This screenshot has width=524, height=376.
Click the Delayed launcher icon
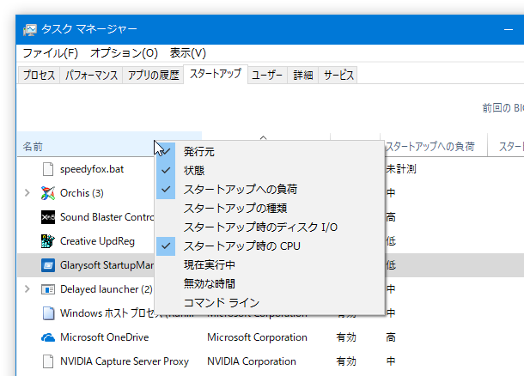48,289
